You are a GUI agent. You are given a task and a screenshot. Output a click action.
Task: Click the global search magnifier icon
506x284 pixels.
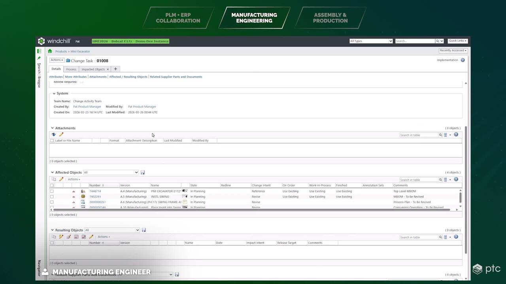(x=438, y=41)
